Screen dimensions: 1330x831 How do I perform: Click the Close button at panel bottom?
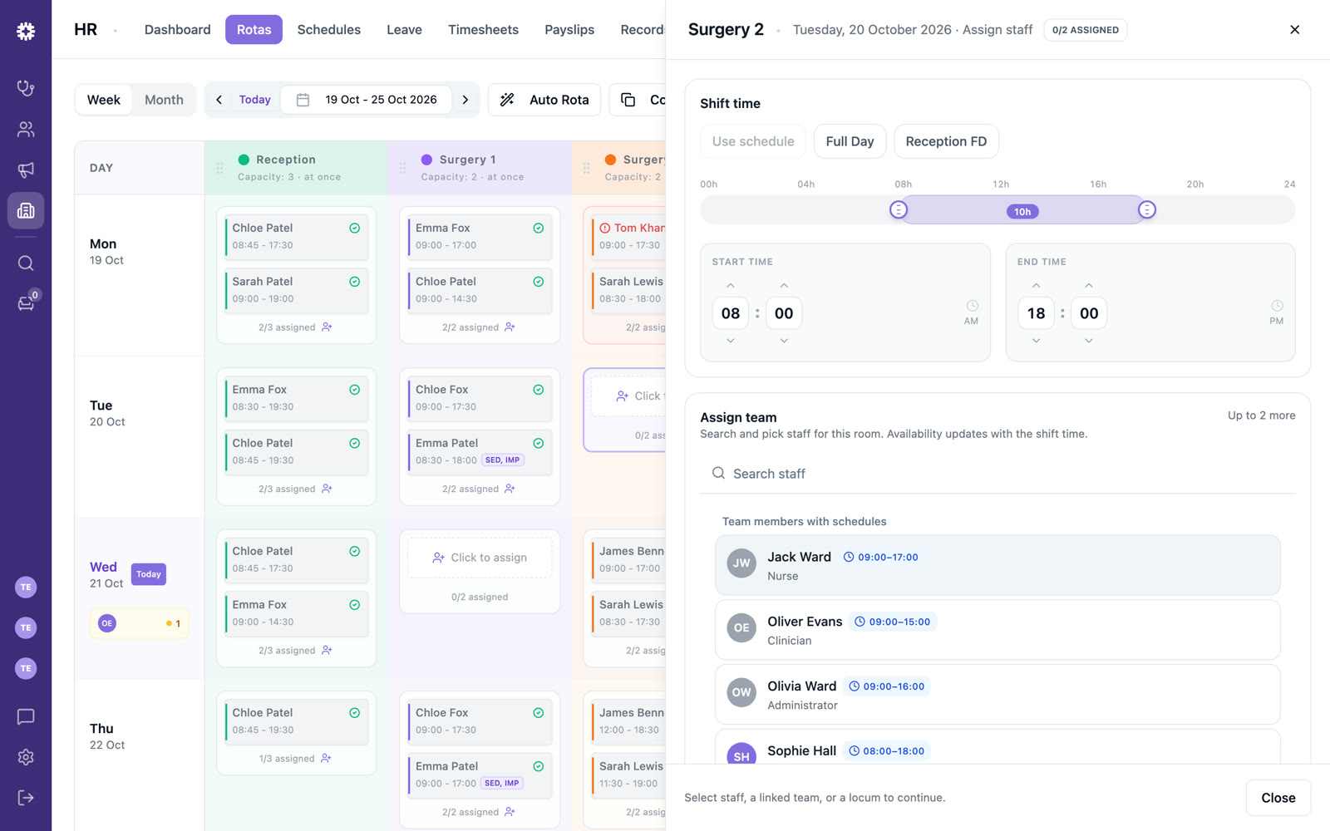click(x=1278, y=798)
